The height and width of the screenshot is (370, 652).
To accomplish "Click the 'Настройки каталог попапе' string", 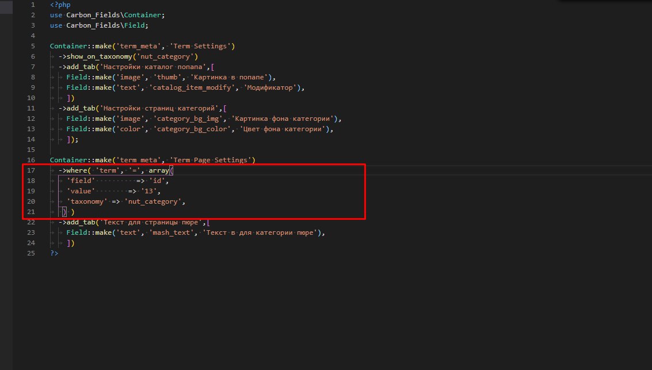I will 152,67.
